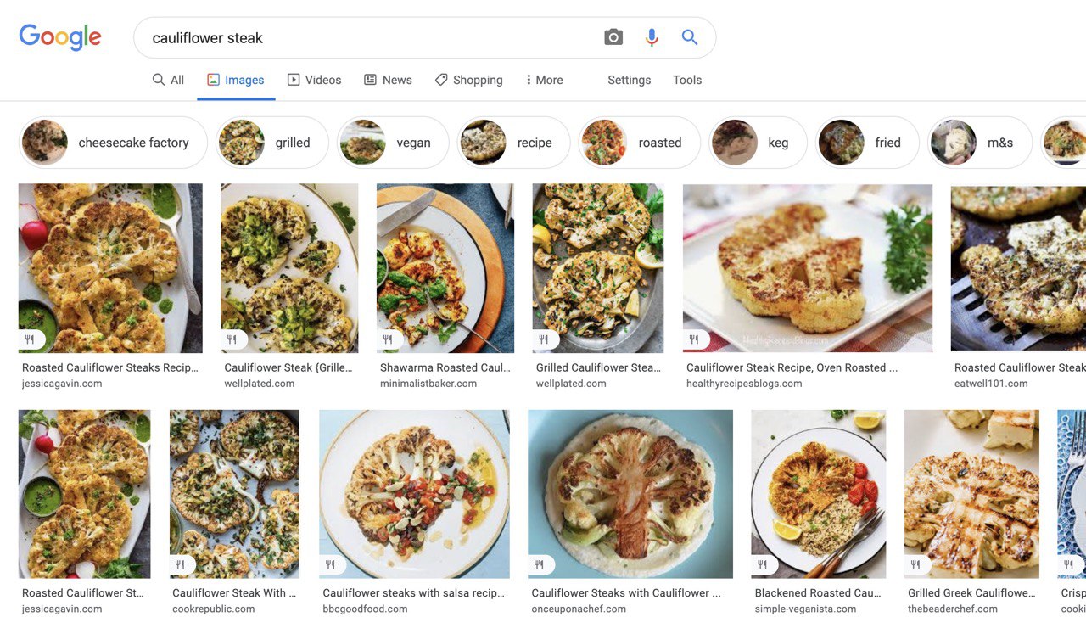Click the camera search-by-image icon
Image resolution: width=1086 pixels, height=617 pixels.
click(x=613, y=37)
